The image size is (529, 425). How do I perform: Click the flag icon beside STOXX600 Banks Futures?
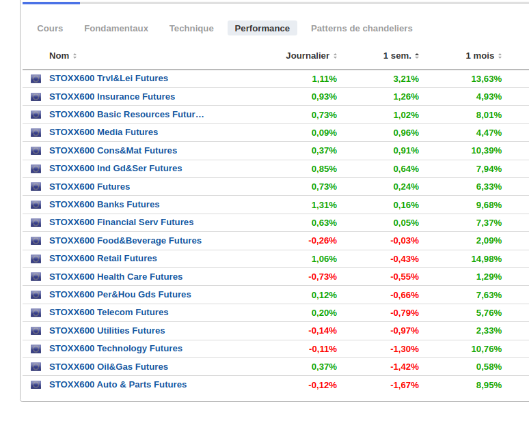coord(36,205)
